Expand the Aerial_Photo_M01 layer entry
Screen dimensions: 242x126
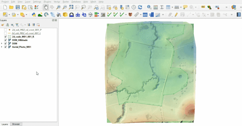(2, 47)
